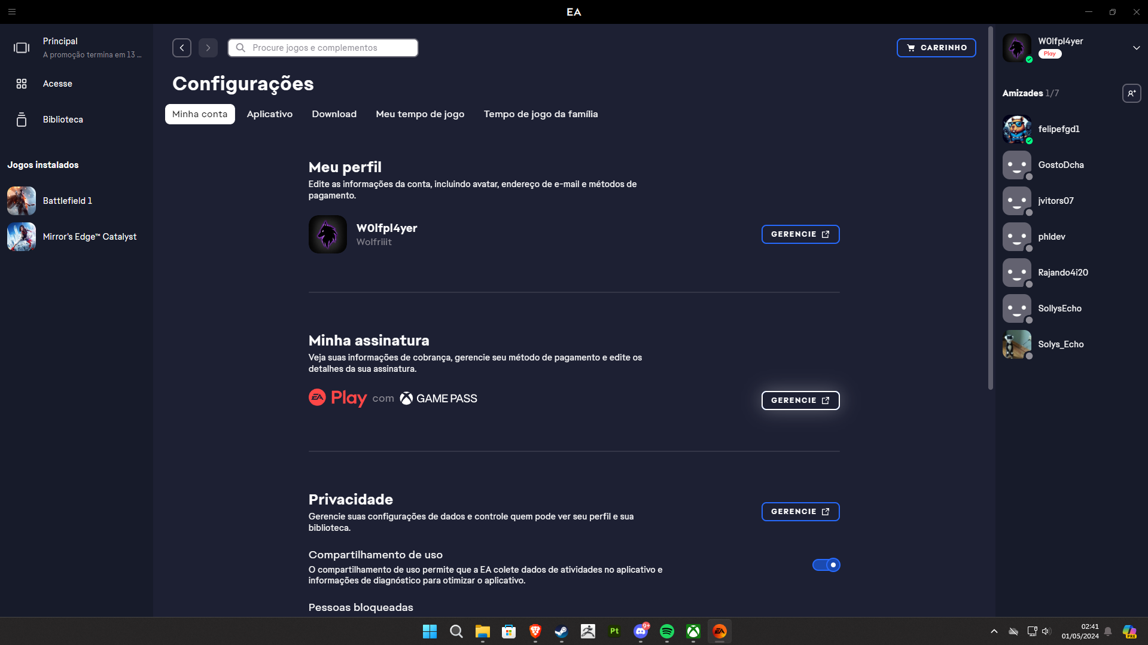Show hidden system tray icons
This screenshot has height=645, width=1148.
tap(994, 631)
